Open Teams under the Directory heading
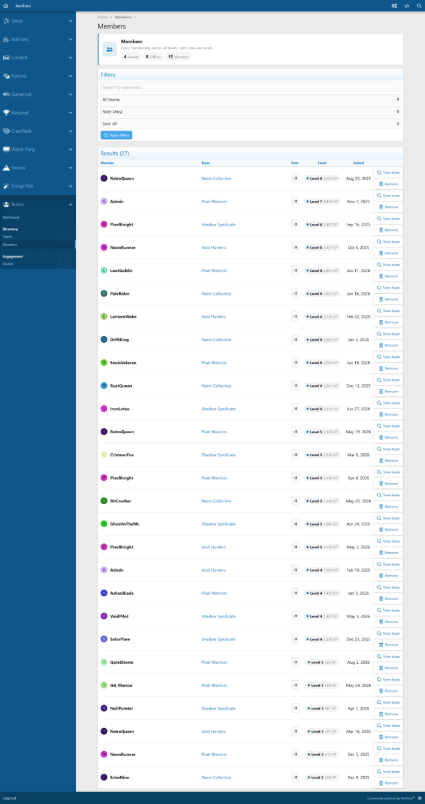 coord(7,237)
